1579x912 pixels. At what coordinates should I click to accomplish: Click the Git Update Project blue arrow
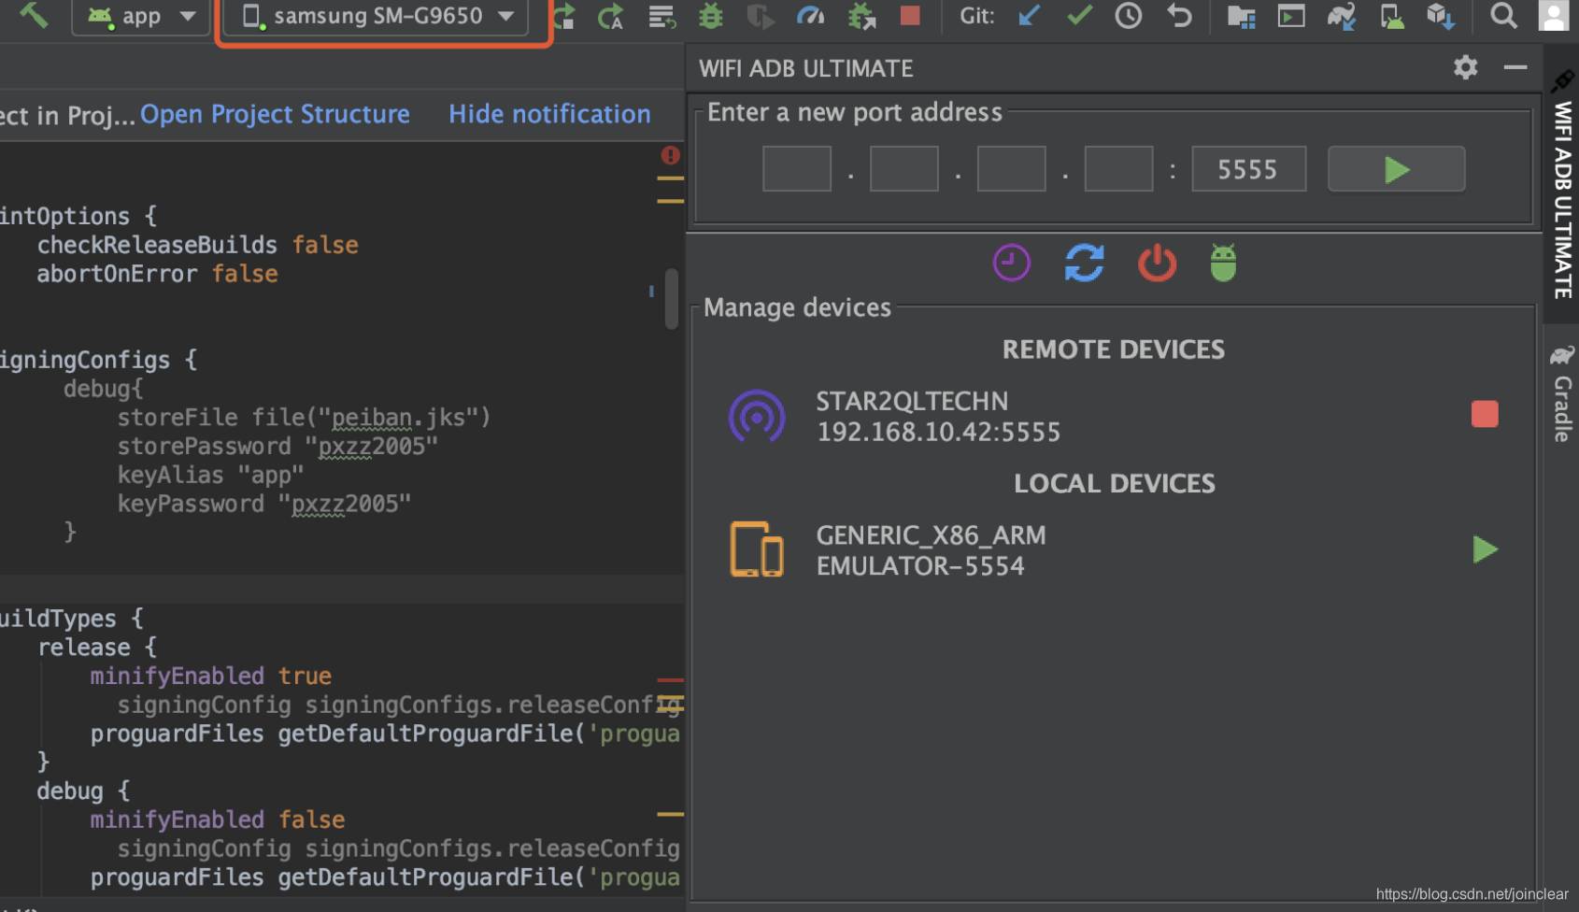1029,15
